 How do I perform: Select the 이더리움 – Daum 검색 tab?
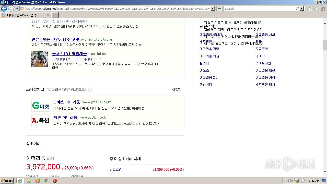pyautogui.click(x=25, y=15)
